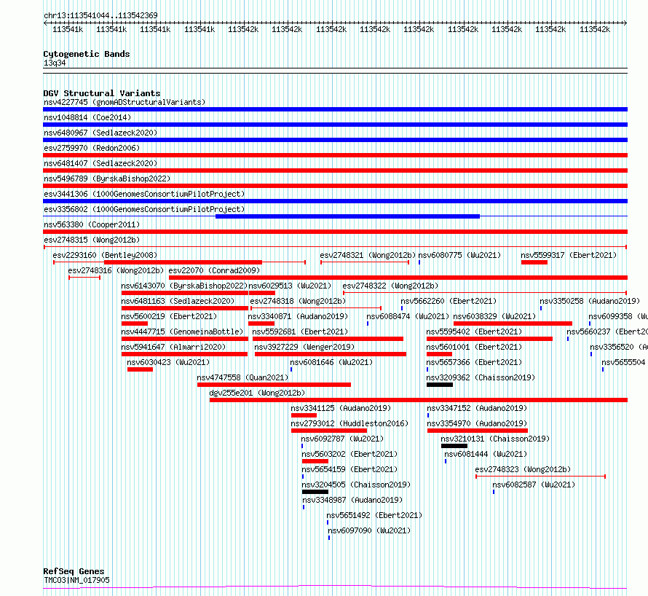Open esv3441306 1000GenomesConsortiumPilotProject entry
The width and height of the screenshot is (648, 596).
point(144,194)
